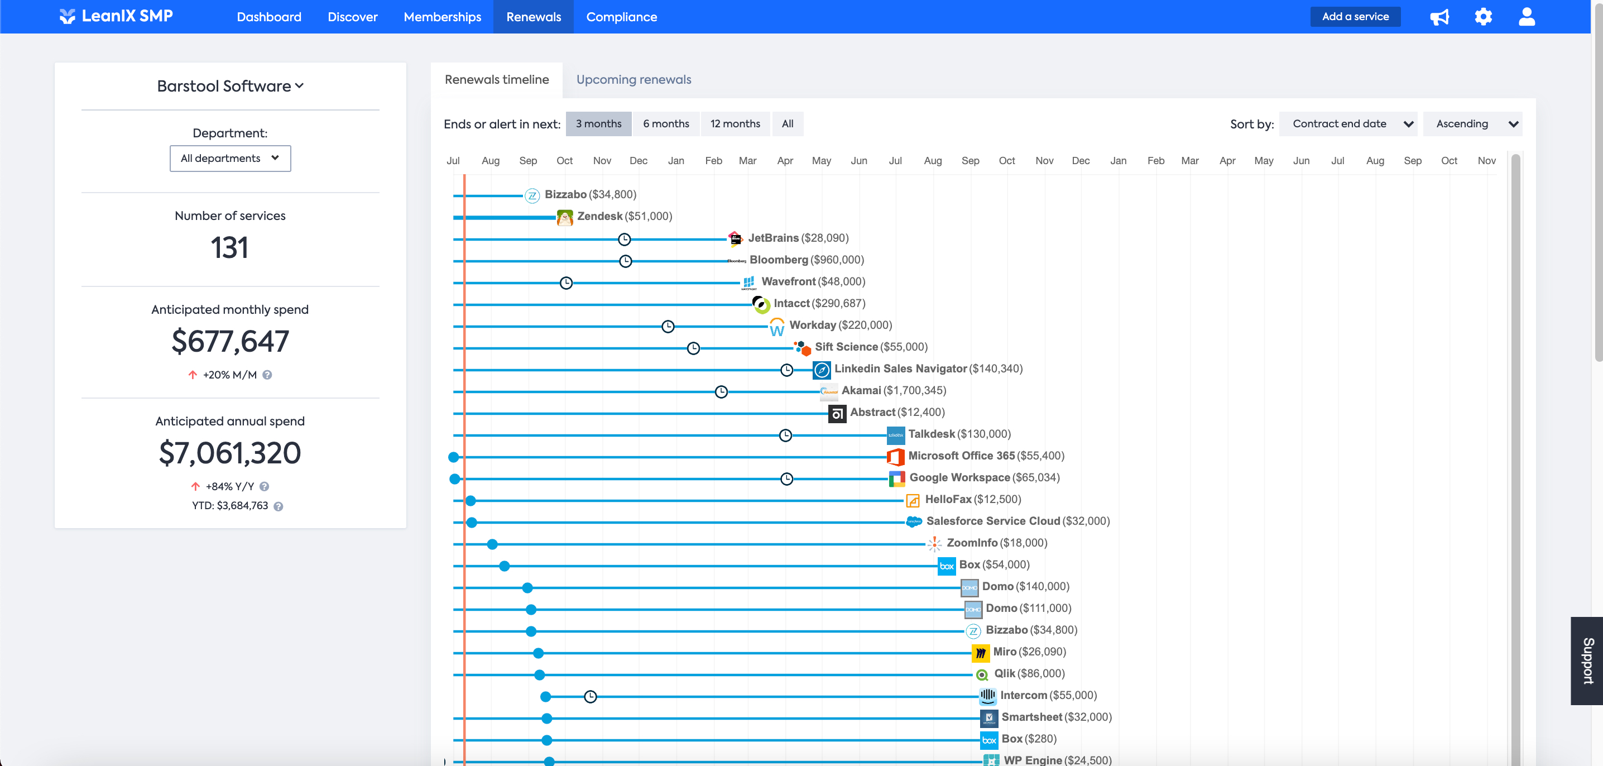
Task: Click the Add a service button
Action: point(1355,17)
